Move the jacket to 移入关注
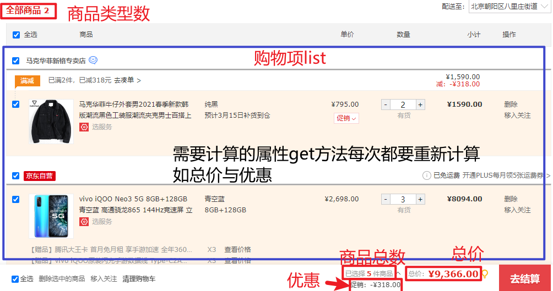Image resolution: width=553 pixels, height=291 pixels. (x=517, y=115)
